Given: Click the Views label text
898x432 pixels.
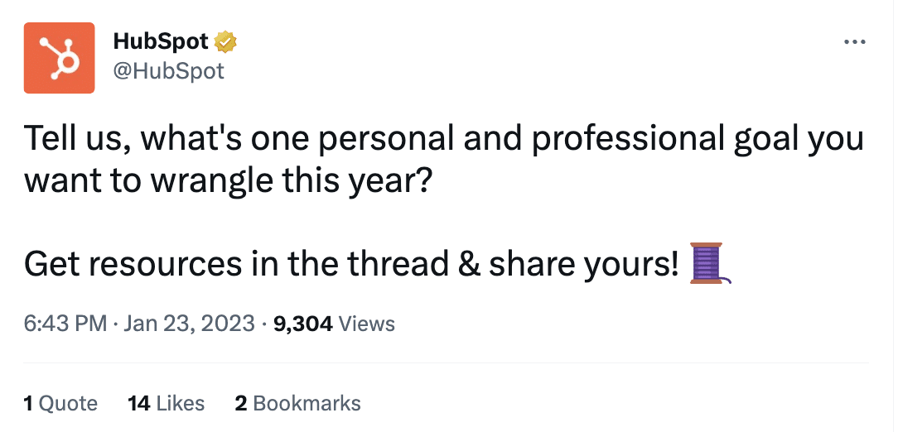Looking at the screenshot, I should click(x=366, y=324).
